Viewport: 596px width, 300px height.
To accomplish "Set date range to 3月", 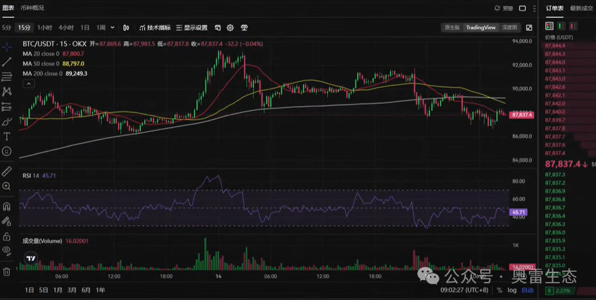I will tap(72, 290).
